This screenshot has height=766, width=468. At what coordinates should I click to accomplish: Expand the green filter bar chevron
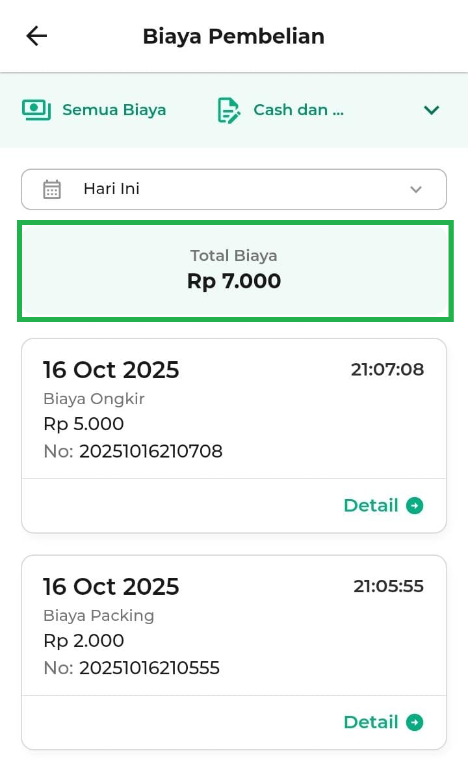click(x=432, y=110)
